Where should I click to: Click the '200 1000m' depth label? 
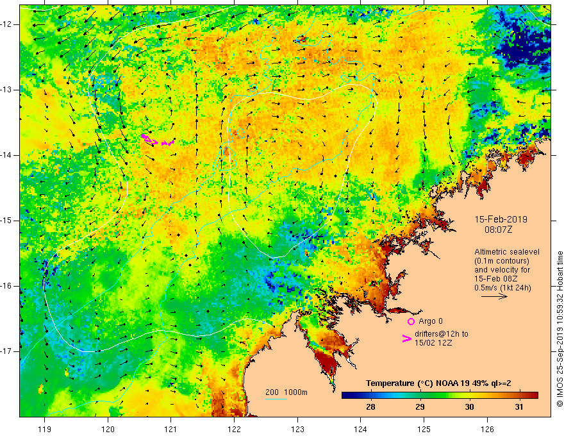point(286,392)
